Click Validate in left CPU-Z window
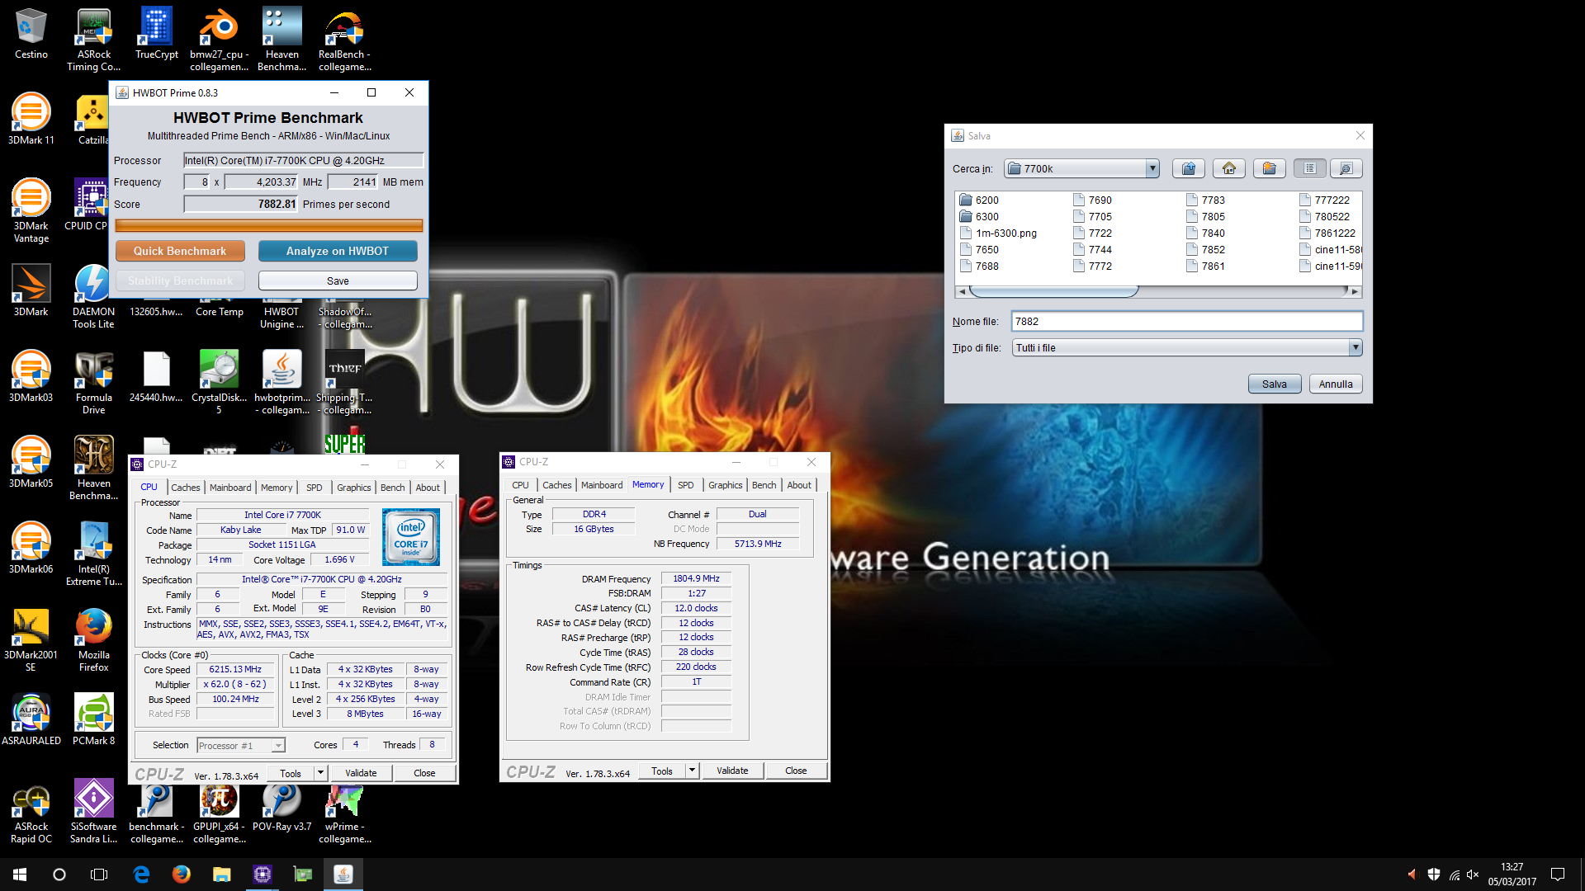This screenshot has height=891, width=1585. click(361, 773)
